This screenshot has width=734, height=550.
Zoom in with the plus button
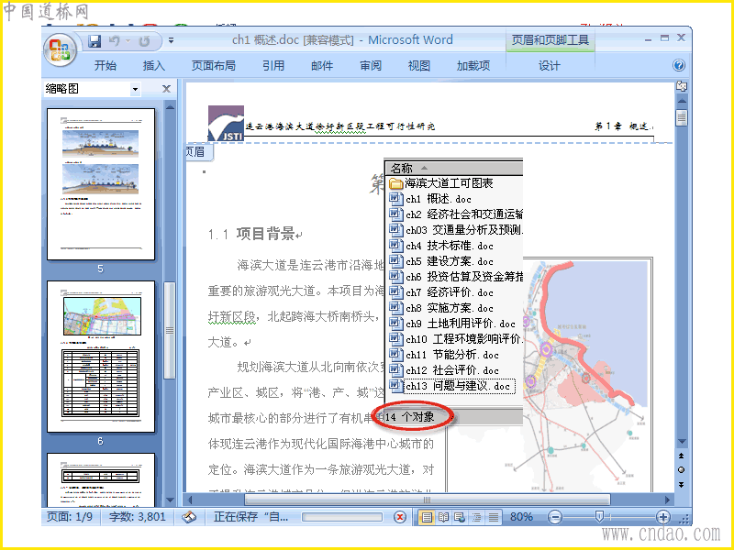pos(662,517)
